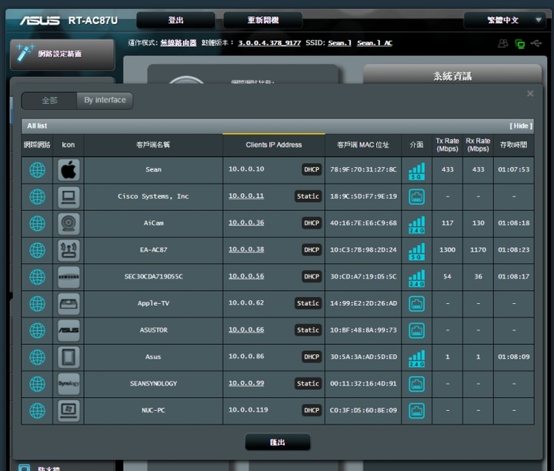Click the Tx rate value 1300

click(x=447, y=250)
